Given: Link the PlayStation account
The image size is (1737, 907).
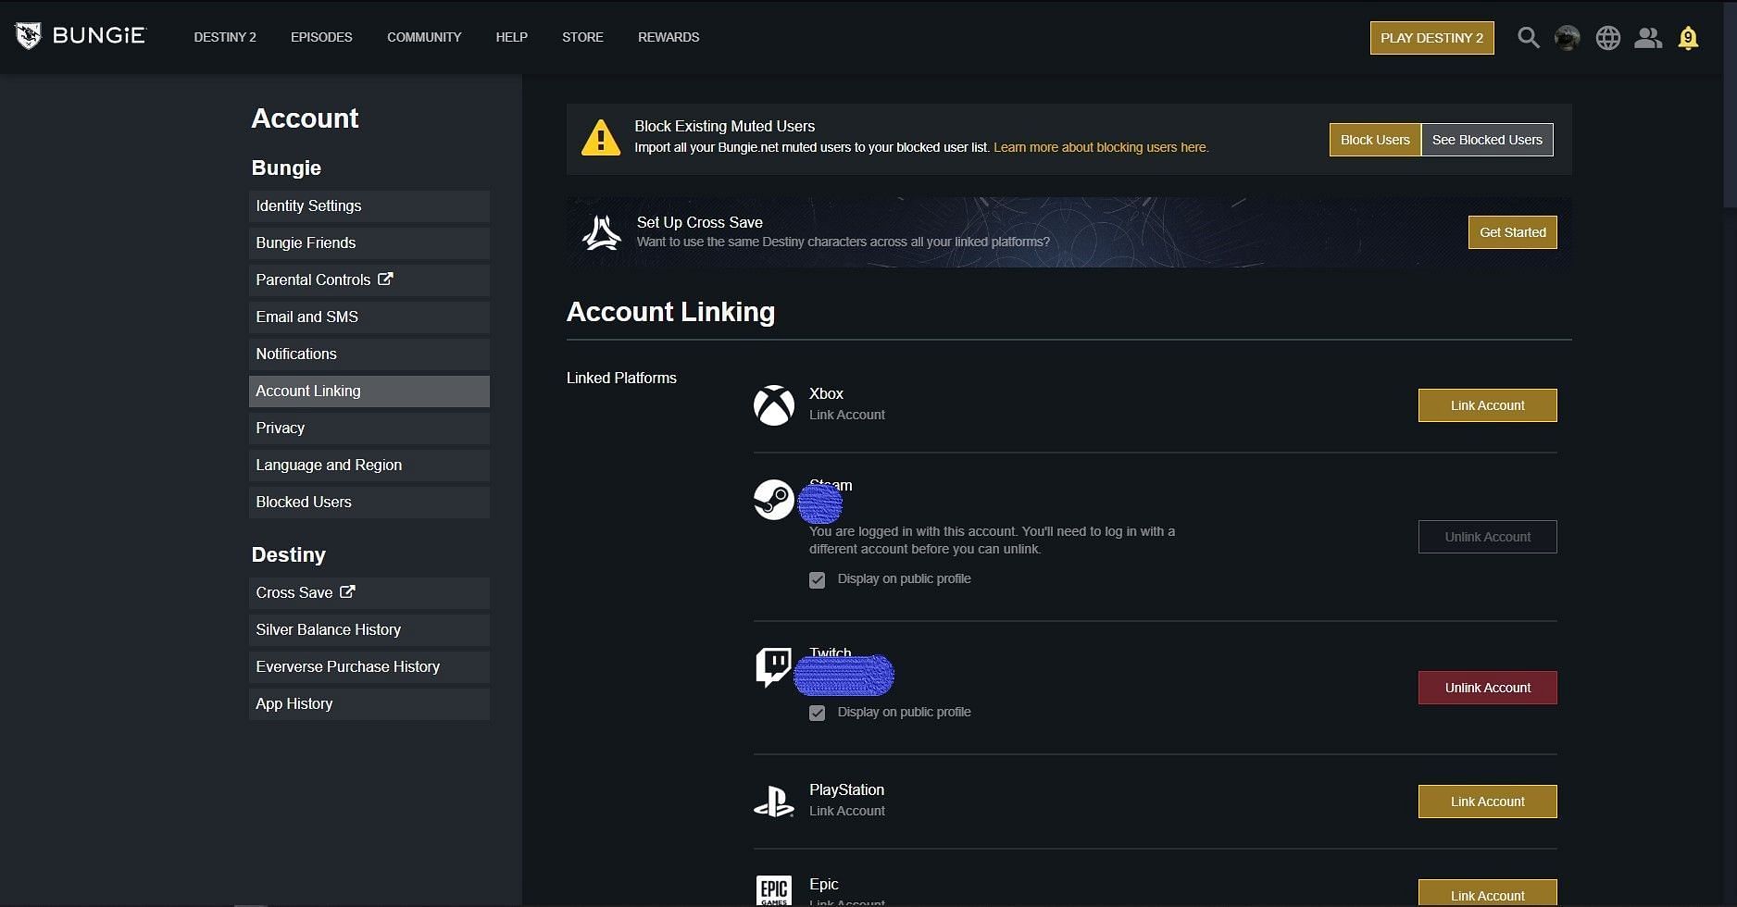Looking at the screenshot, I should 1487,801.
